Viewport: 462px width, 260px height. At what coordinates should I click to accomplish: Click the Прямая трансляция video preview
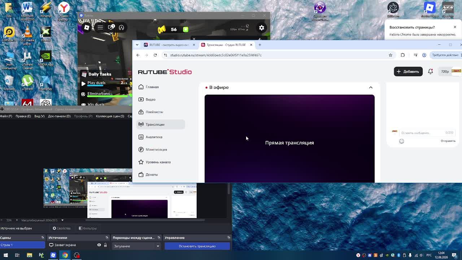click(289, 139)
